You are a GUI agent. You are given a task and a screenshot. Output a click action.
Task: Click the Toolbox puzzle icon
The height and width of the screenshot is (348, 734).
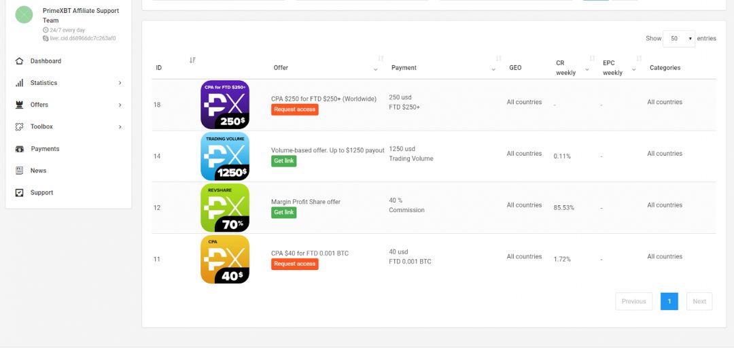(x=19, y=126)
